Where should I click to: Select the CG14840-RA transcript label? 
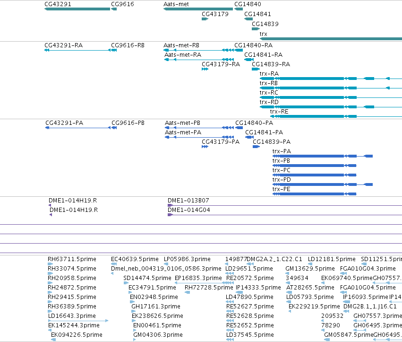pos(253,45)
